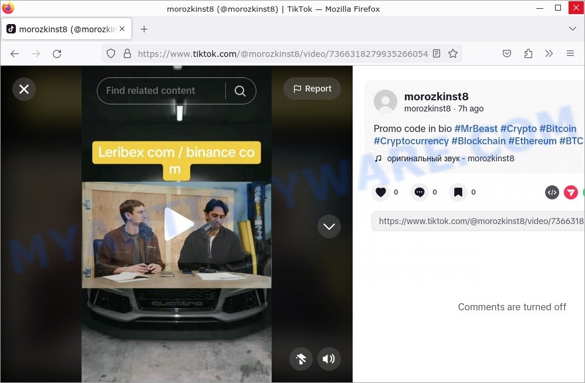Image resolution: width=585 pixels, height=383 pixels.
Task: Open morozkinst8 profile avatar
Action: coord(386,101)
